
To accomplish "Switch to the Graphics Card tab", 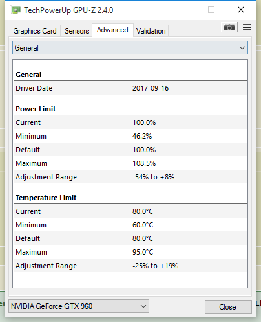I will tap(35, 31).
